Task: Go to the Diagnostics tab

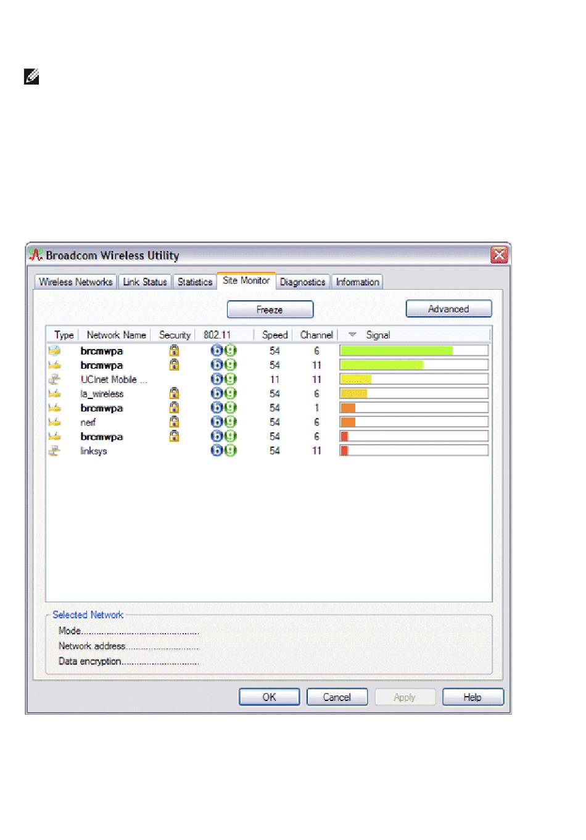Action: point(303,282)
